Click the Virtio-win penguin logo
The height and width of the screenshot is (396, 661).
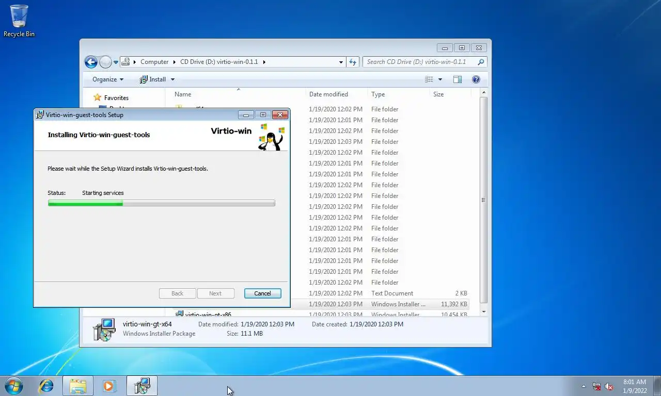click(x=271, y=137)
